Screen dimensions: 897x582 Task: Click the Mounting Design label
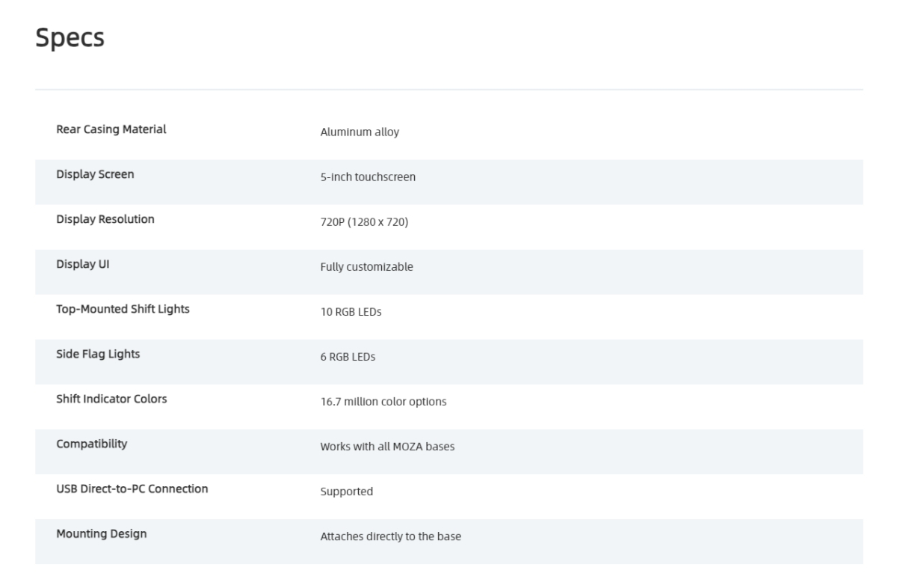(102, 533)
